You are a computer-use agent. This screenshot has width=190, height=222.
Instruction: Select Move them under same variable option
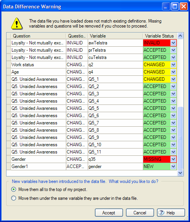14,198
